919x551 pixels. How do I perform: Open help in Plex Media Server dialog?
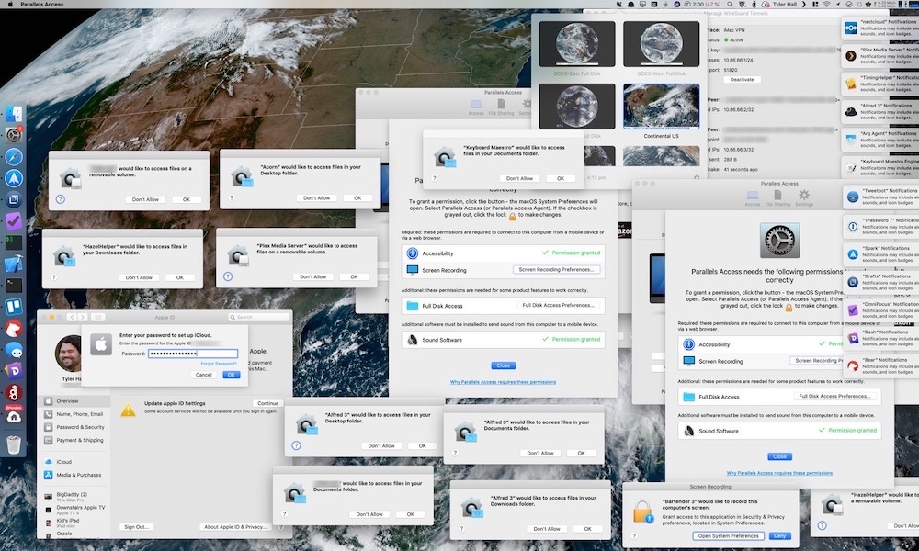click(228, 276)
